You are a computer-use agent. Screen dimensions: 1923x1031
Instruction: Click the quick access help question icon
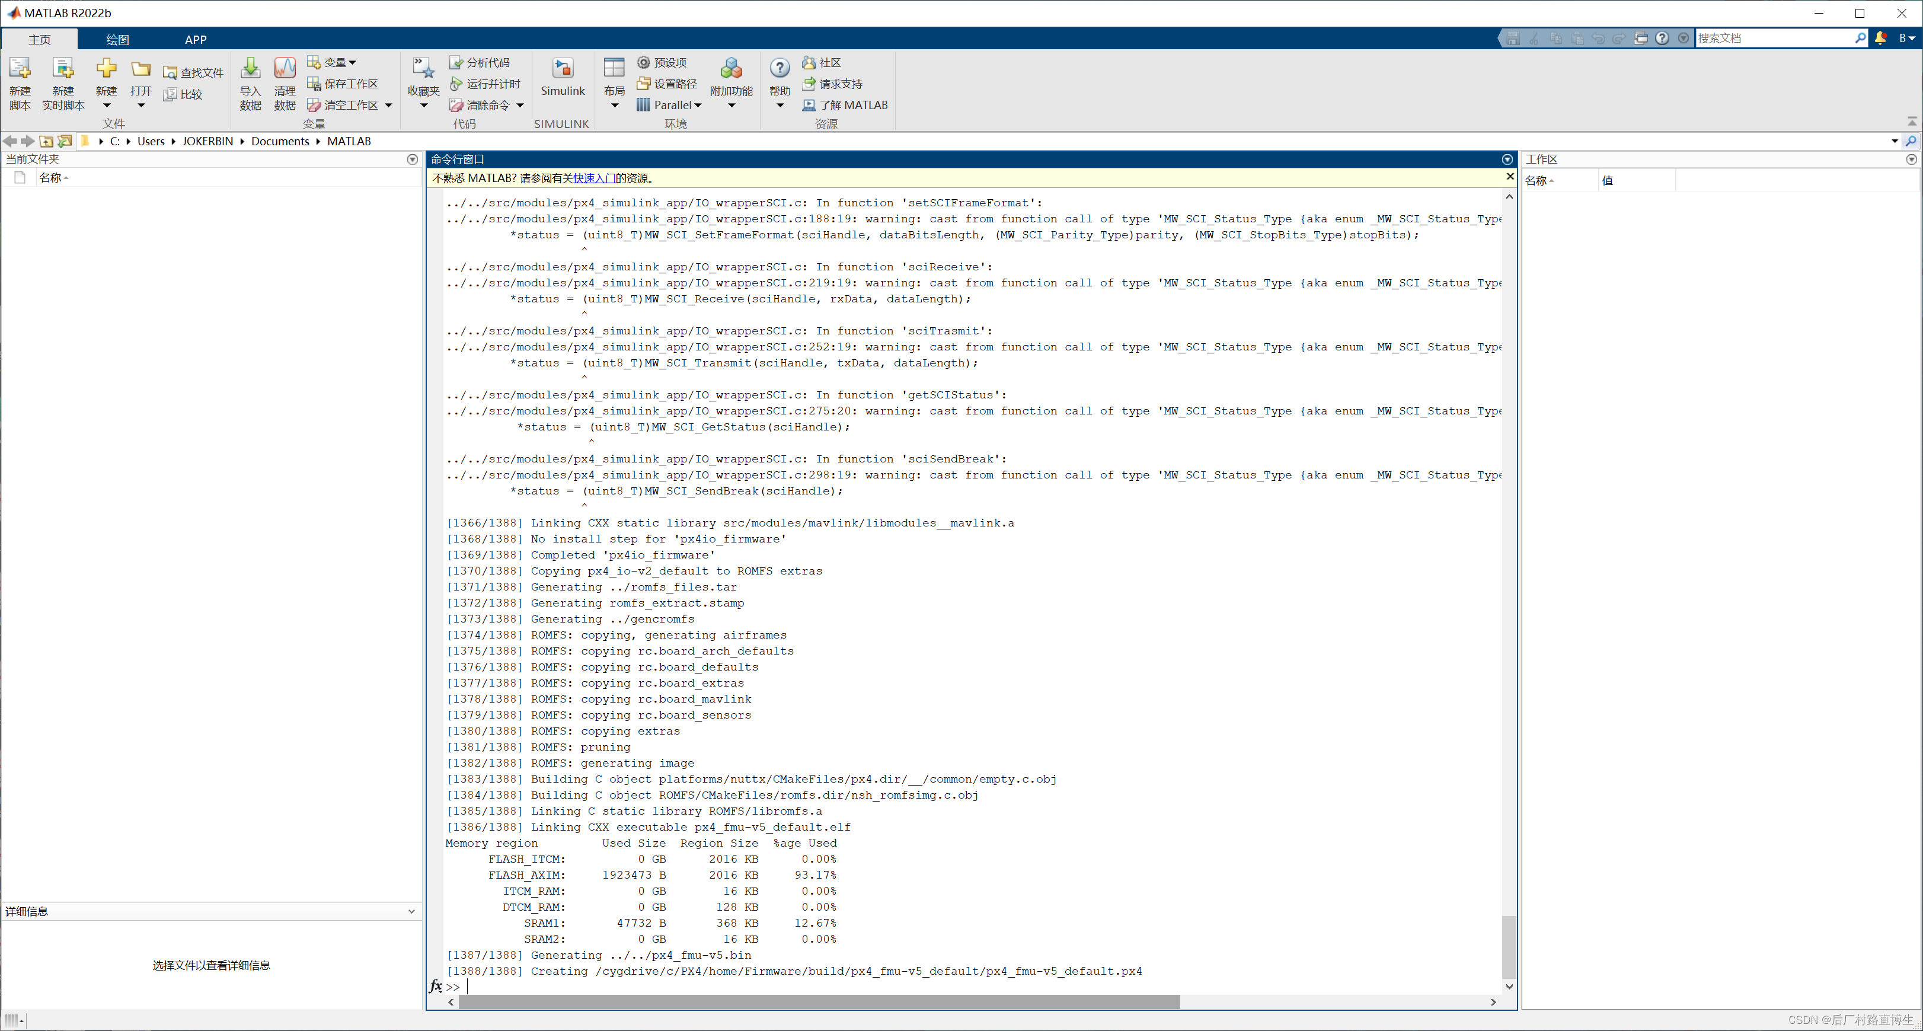[x=1662, y=38]
